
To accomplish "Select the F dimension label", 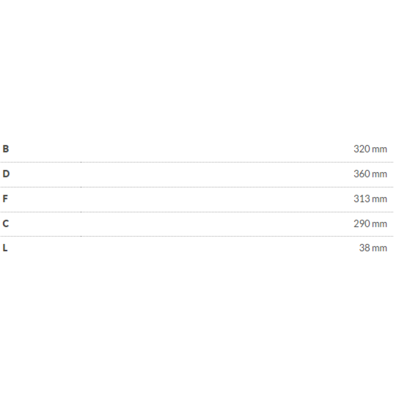I will coord(5,199).
